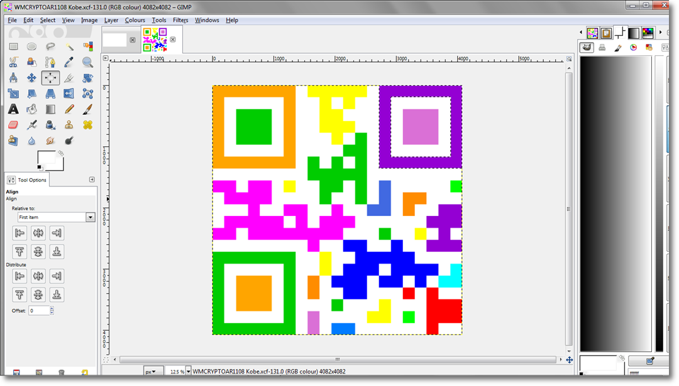Screen dimensions: 679x386
Task: Select the Flip tool
Action: pyautogui.click(x=69, y=94)
